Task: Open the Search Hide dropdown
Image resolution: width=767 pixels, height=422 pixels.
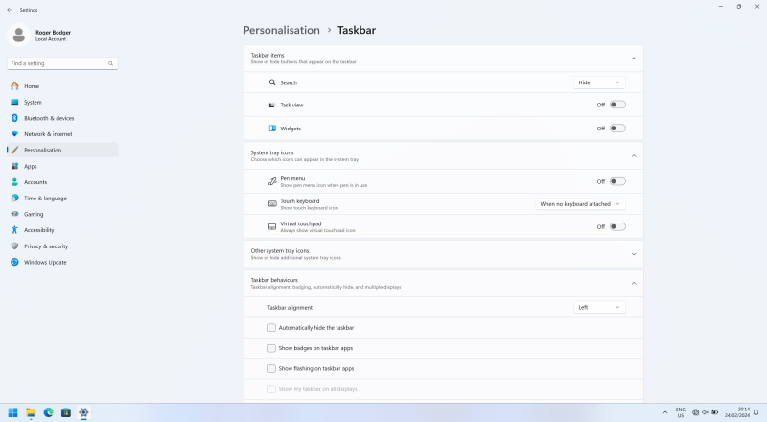Action: click(599, 82)
